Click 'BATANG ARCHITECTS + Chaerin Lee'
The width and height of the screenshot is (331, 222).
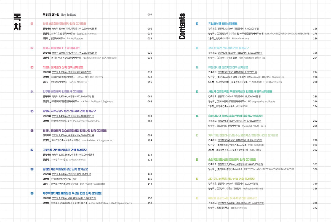(266, 77)
